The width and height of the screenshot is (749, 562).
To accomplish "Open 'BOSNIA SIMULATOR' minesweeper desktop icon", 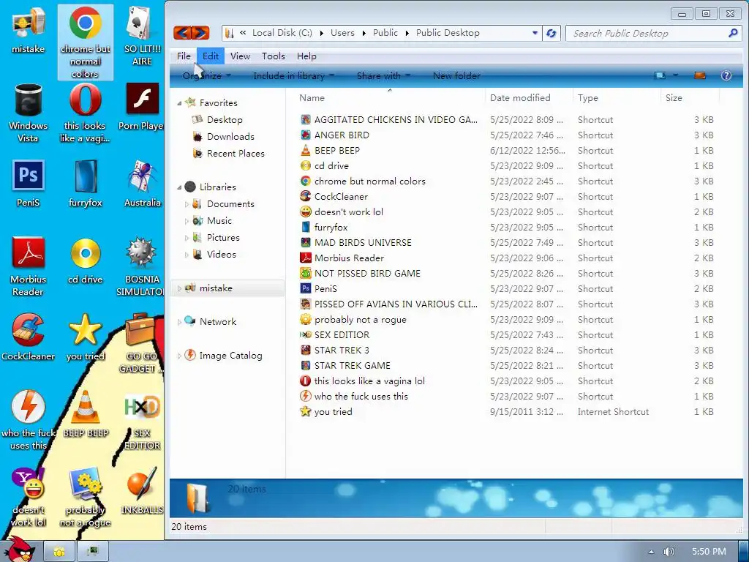I will [x=142, y=266].
